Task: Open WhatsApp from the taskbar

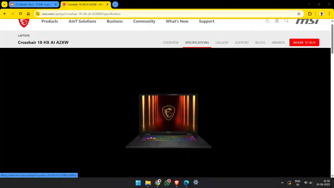Action: pos(167,183)
